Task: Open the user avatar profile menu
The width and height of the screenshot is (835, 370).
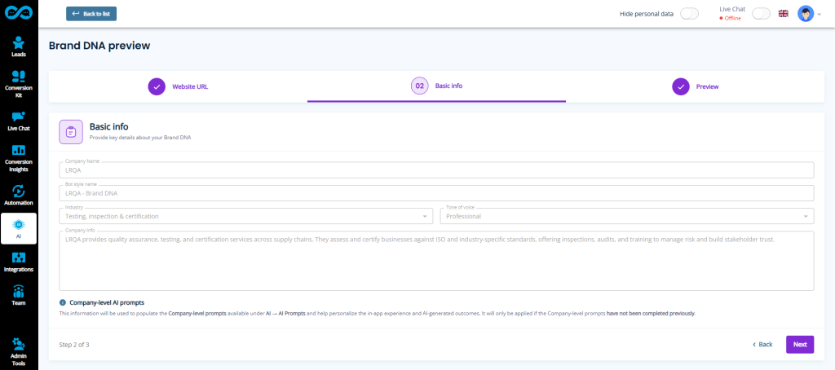Action: point(805,14)
